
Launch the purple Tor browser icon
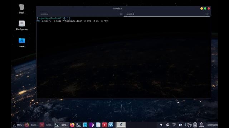(x=92, y=125)
